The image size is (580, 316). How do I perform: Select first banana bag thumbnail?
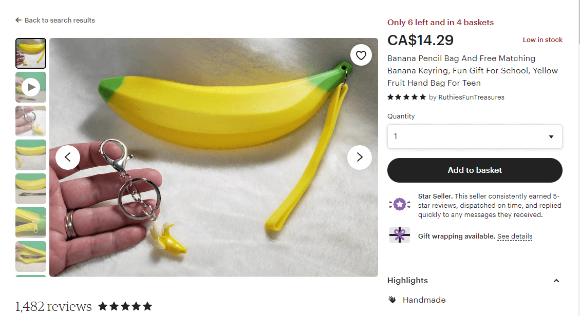[31, 53]
